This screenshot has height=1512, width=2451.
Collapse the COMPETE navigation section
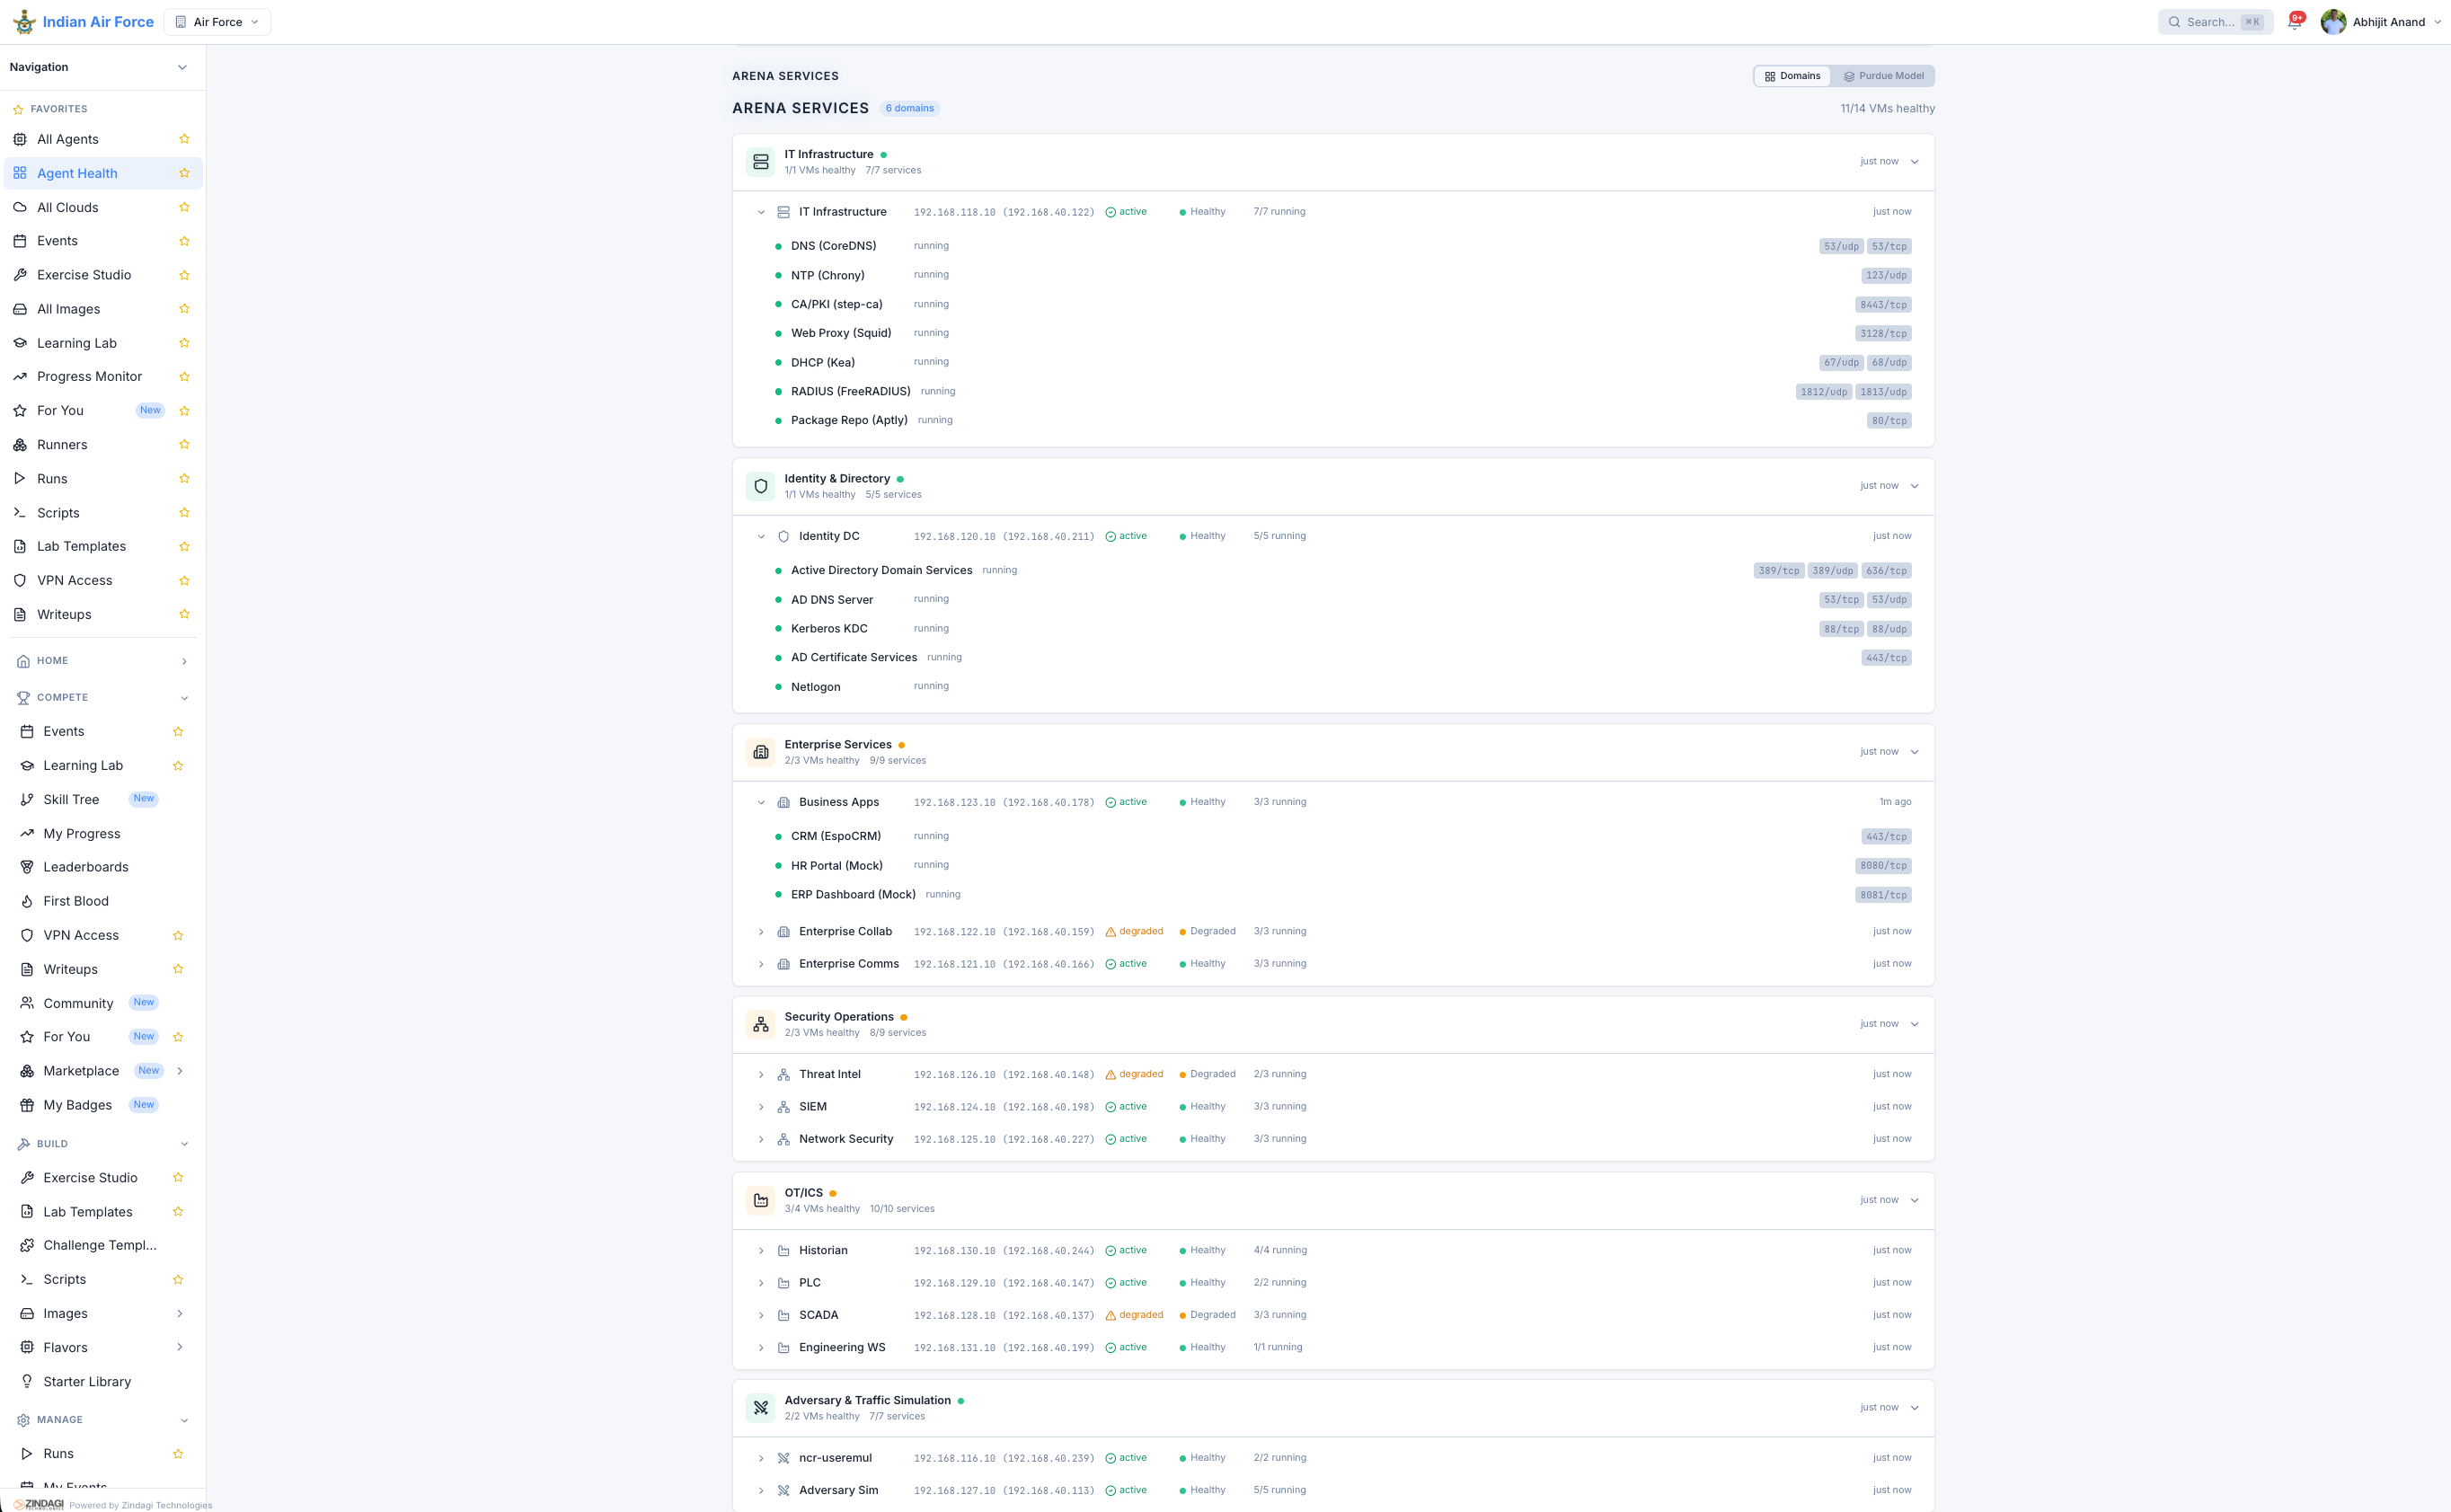(x=184, y=698)
